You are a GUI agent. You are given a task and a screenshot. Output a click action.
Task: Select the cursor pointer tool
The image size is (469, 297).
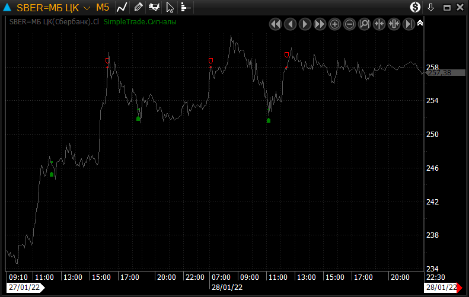click(170, 8)
